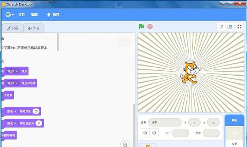
Task: Open 背景1 dropdown in switch backdrop block
Action: pos(12,71)
